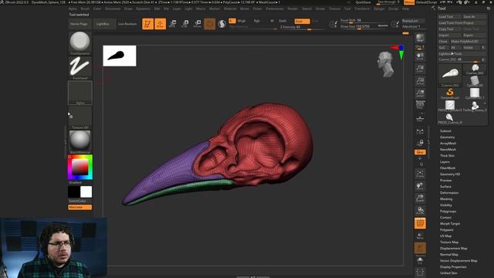494x278 pixels.
Task: Select the Move transform tool in top shelf
Action: (173, 24)
